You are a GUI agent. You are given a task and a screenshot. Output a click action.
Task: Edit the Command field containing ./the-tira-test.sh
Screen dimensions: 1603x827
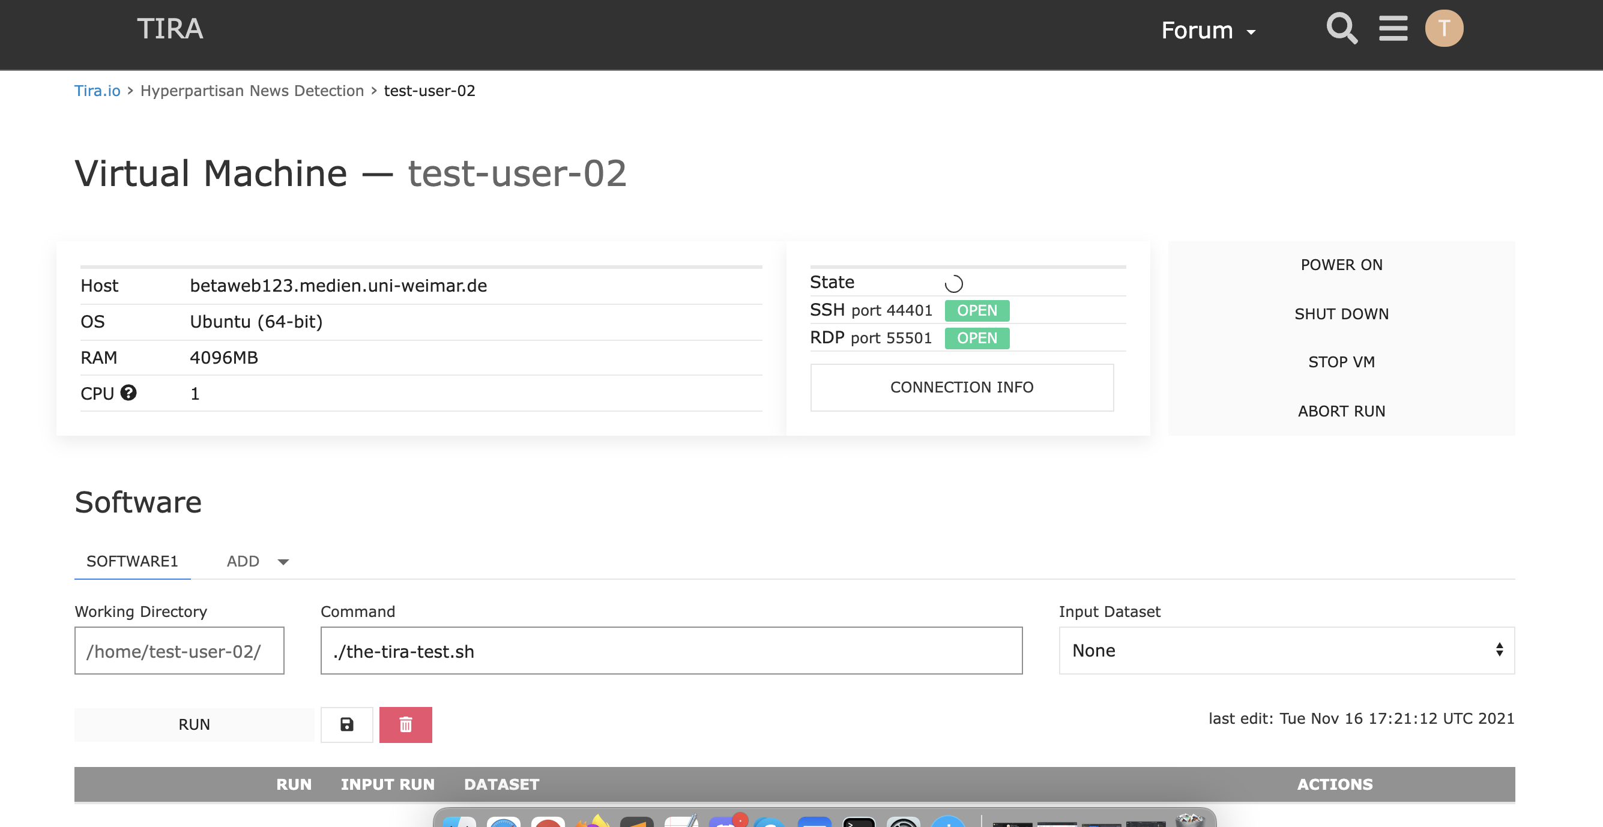coord(670,651)
